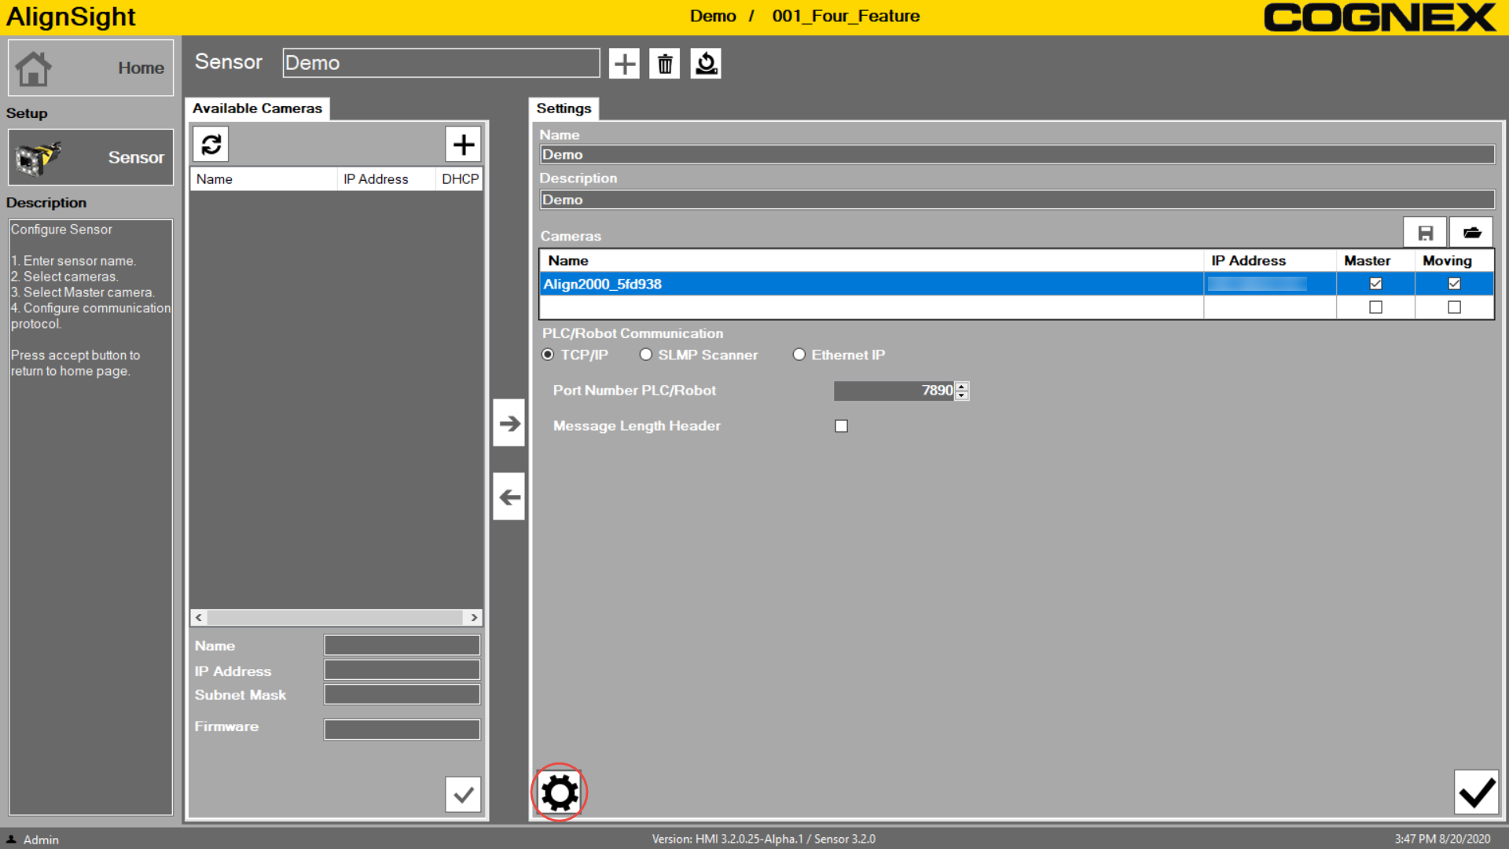The width and height of the screenshot is (1509, 849).
Task: Accept sensor settings with large checkmark
Action: tap(1476, 792)
